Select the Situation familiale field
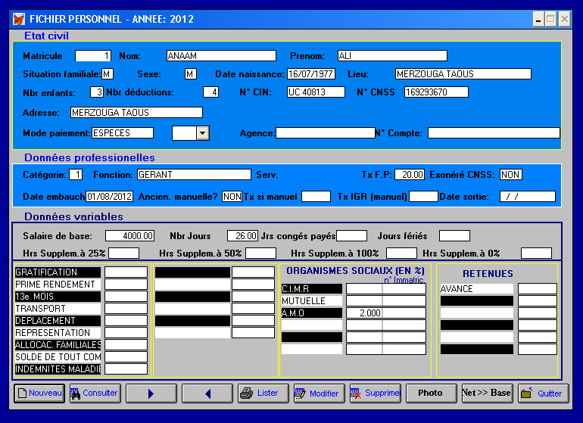 coord(108,74)
